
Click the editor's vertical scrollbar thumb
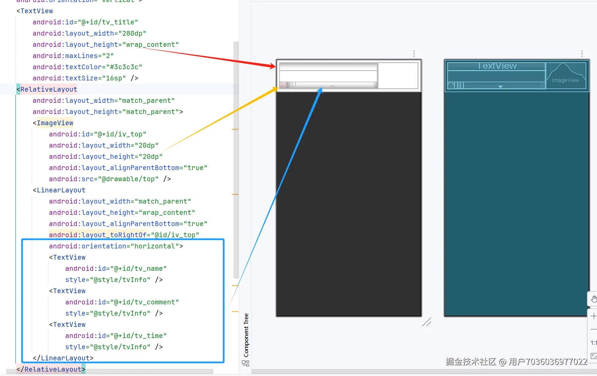[x=236, y=159]
